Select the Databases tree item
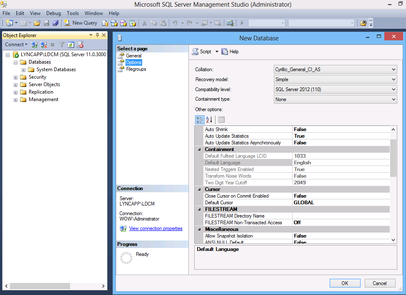Screen dimensions: 406x295 pos(40,62)
